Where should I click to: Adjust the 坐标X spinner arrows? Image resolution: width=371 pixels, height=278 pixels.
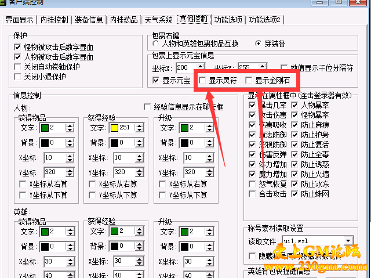[x=200, y=68]
